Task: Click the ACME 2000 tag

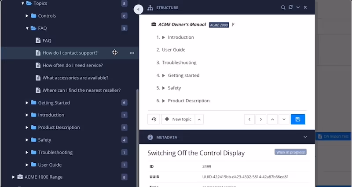Action: (x=219, y=25)
